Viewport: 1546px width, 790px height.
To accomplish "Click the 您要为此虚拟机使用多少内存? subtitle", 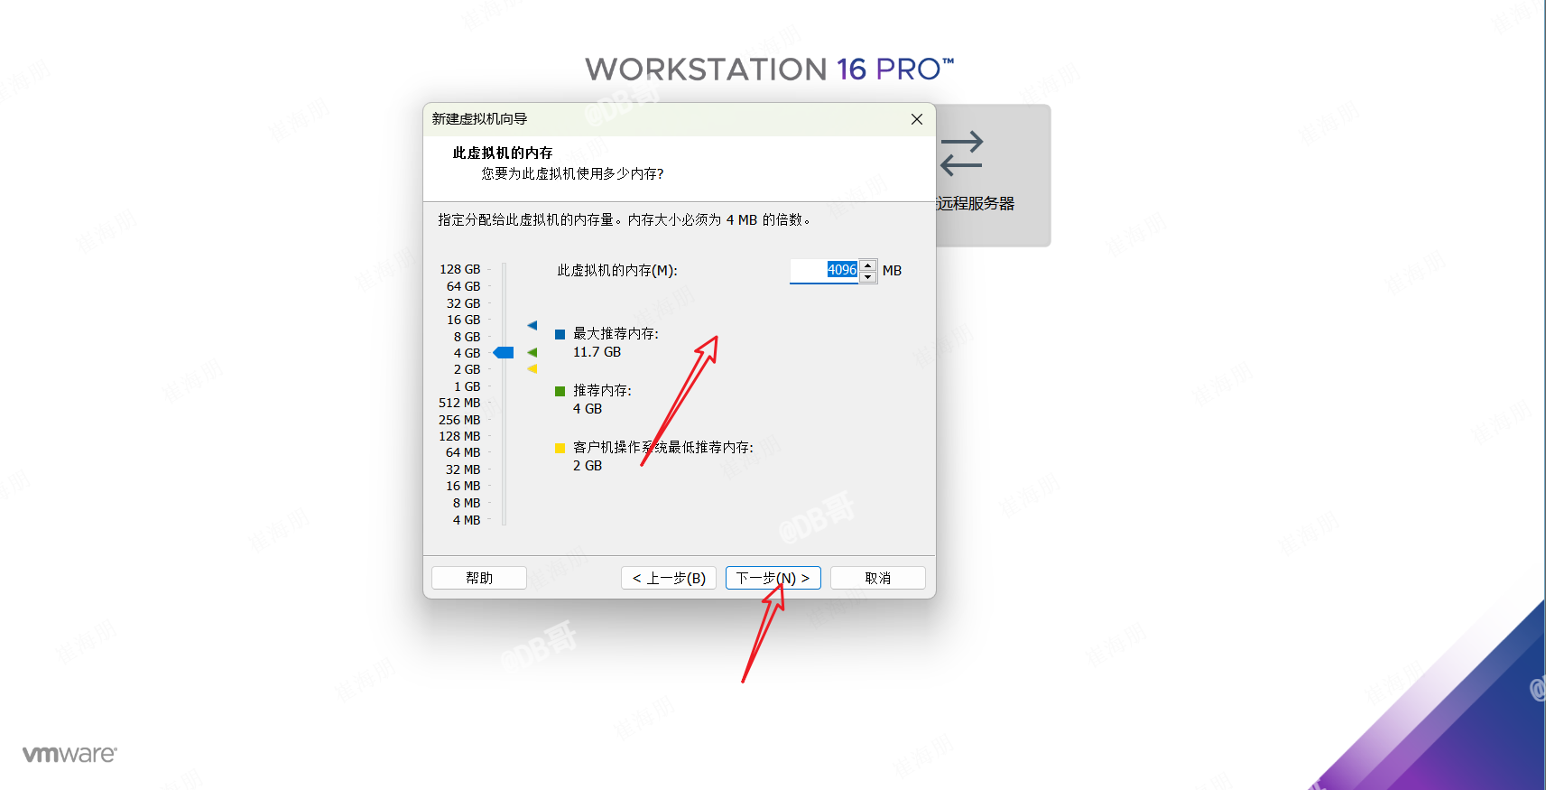I will (572, 173).
